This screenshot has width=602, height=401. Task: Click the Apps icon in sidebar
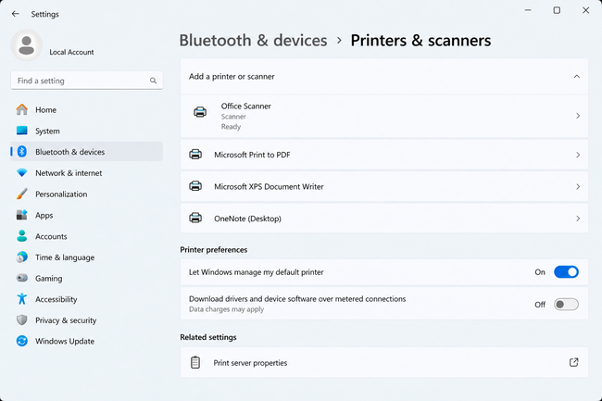pyautogui.click(x=22, y=215)
